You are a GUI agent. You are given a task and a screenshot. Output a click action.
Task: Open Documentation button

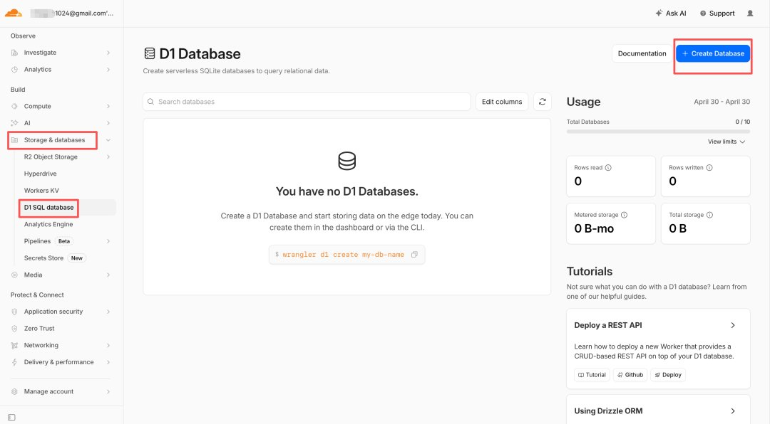[642, 53]
